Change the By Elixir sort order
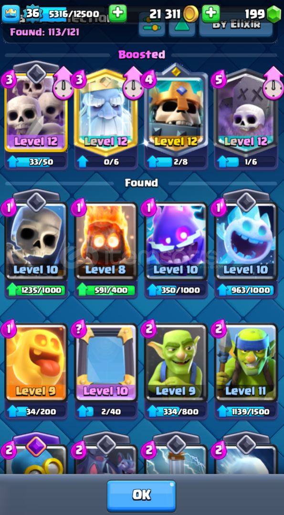 click(x=236, y=26)
